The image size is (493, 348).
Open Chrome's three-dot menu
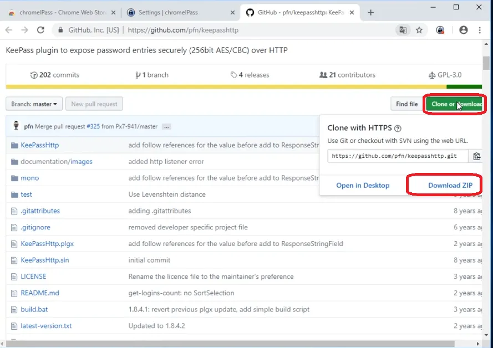[x=480, y=30]
